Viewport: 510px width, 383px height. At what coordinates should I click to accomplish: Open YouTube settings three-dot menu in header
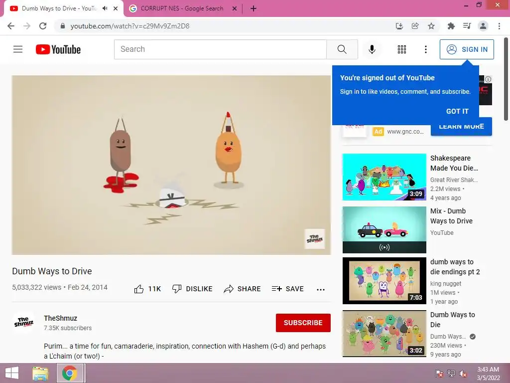425,49
